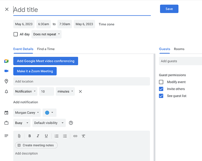
Task: Switch to the Find a Time tab
Action: pos(46,49)
